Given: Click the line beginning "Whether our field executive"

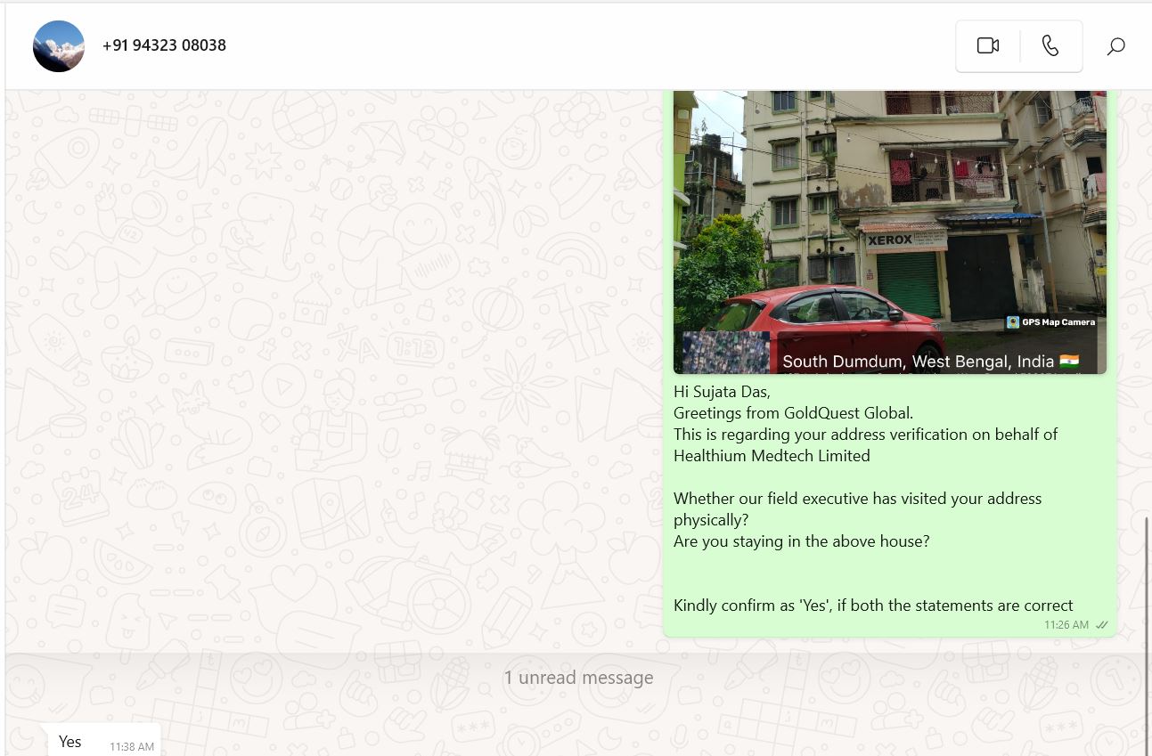Looking at the screenshot, I should click(x=857, y=499).
